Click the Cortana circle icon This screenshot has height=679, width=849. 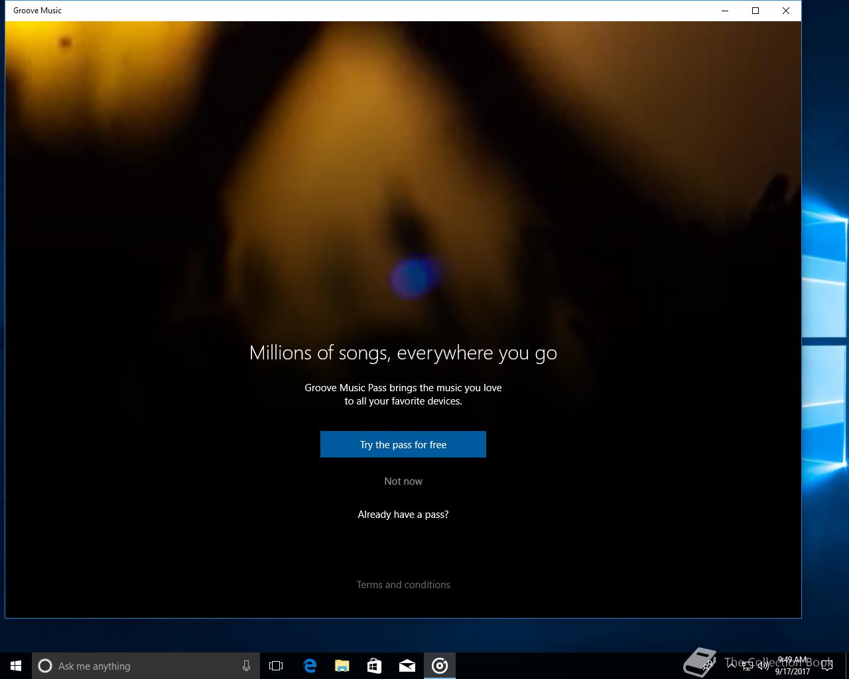tap(45, 666)
